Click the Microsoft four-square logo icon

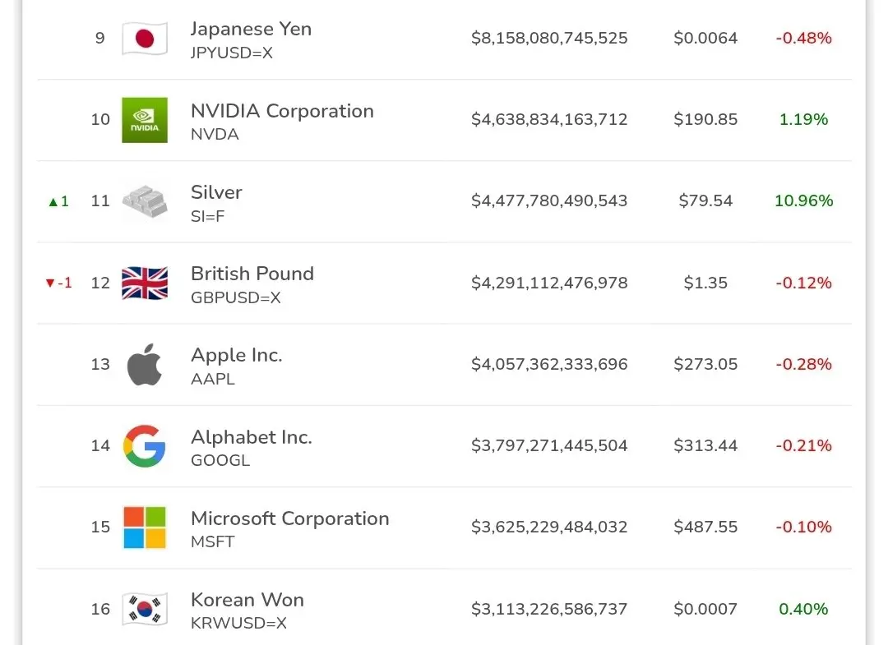[145, 527]
